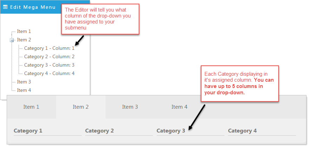Click the Edit Mega Menu header icon

click(5, 7)
